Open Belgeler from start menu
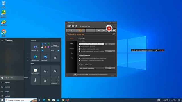 (x=12, y=82)
